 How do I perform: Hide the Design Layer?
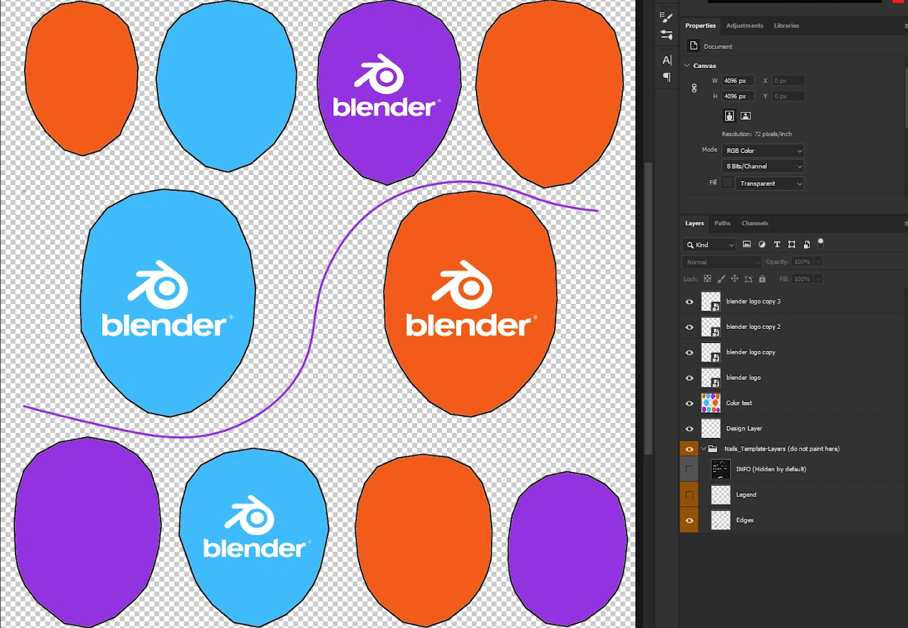point(689,429)
